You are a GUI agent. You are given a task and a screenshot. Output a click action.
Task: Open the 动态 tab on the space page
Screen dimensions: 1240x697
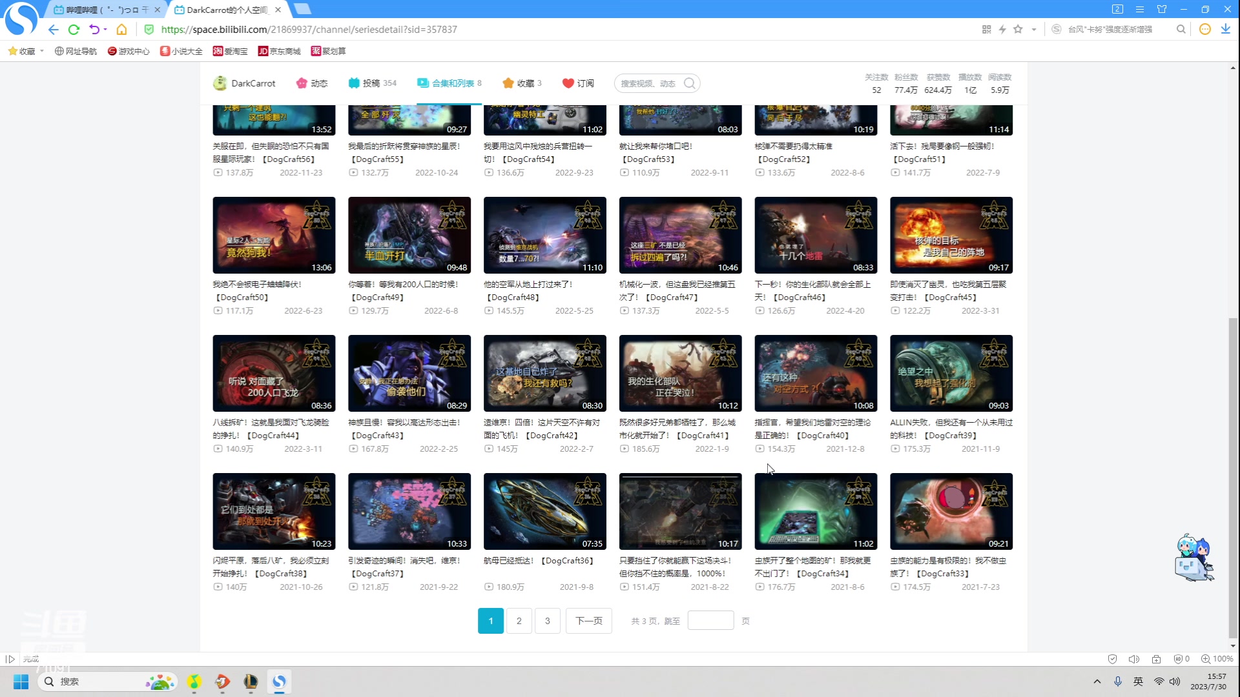(312, 83)
